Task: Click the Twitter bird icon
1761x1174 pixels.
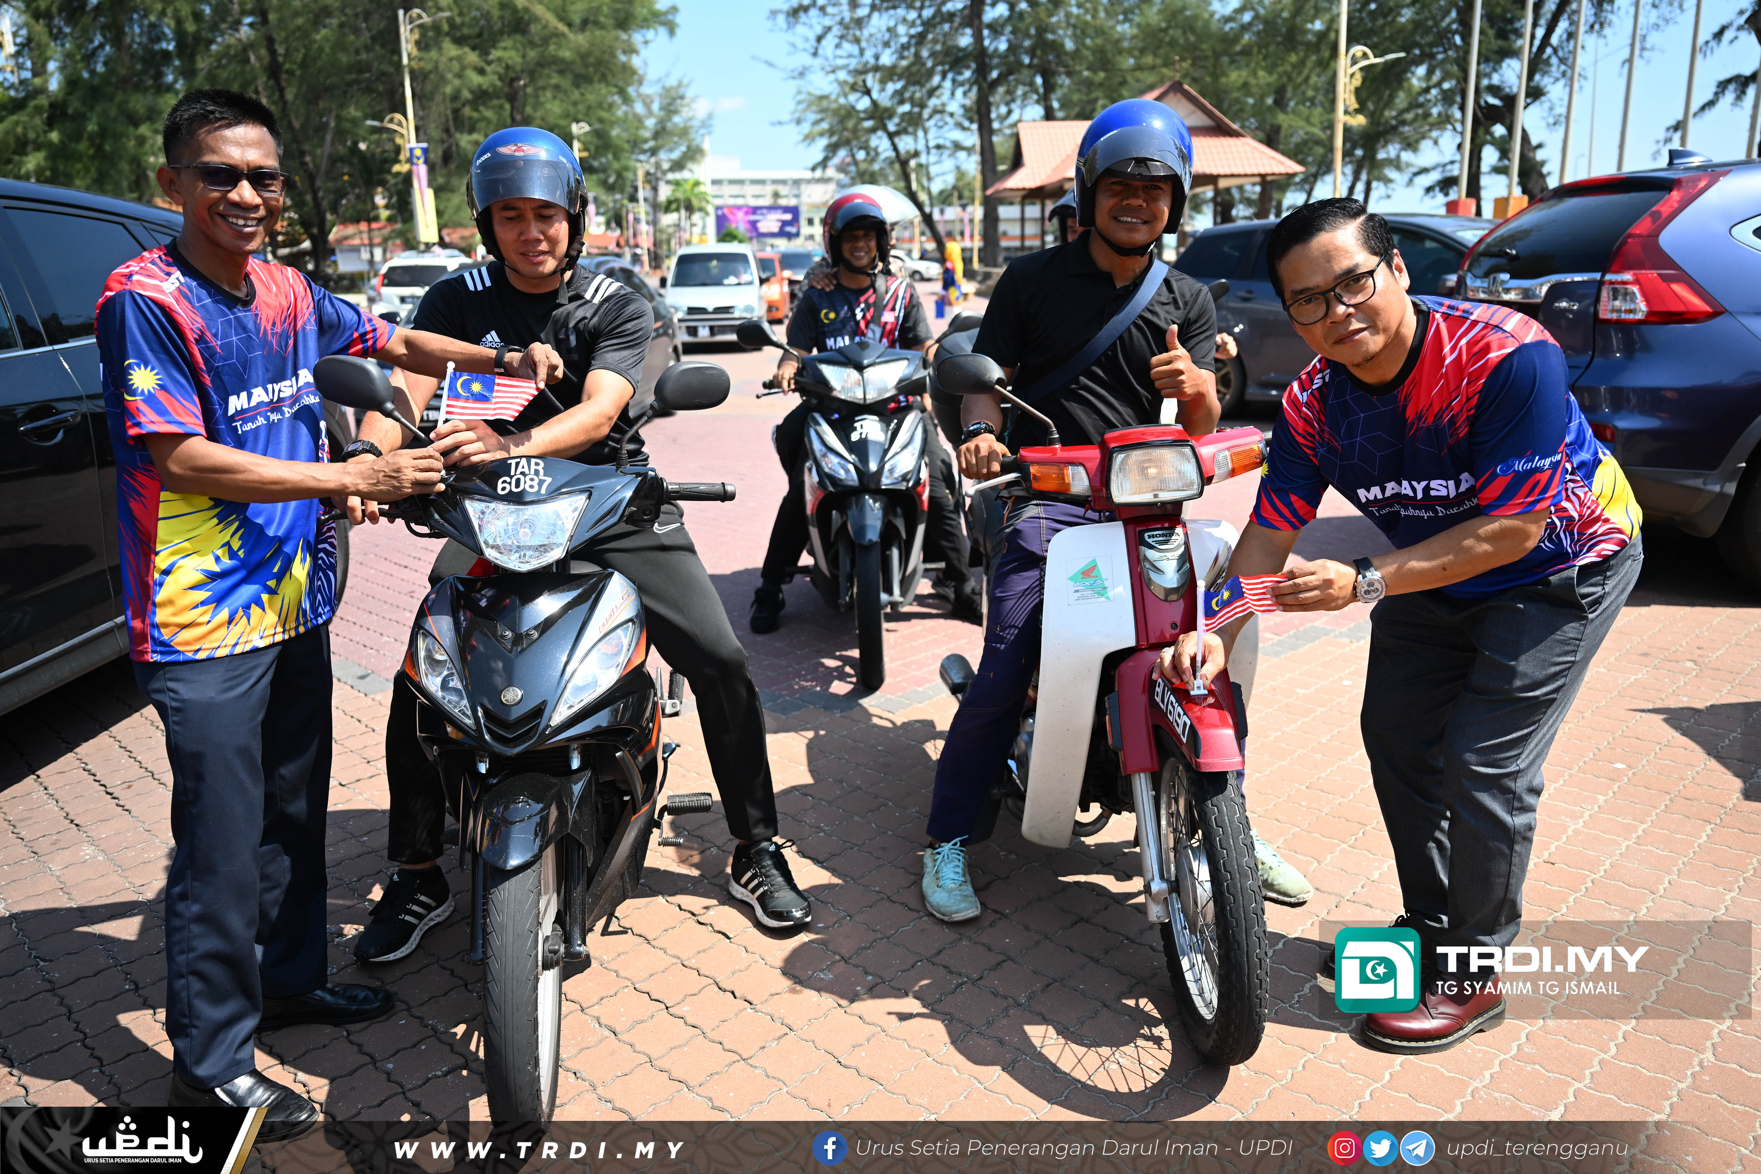Action: 1380,1148
